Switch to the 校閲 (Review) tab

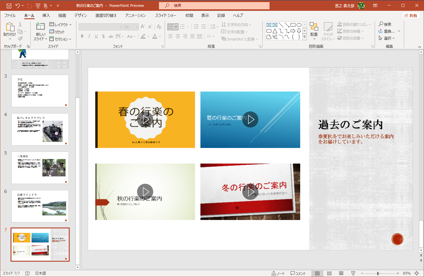coord(189,15)
